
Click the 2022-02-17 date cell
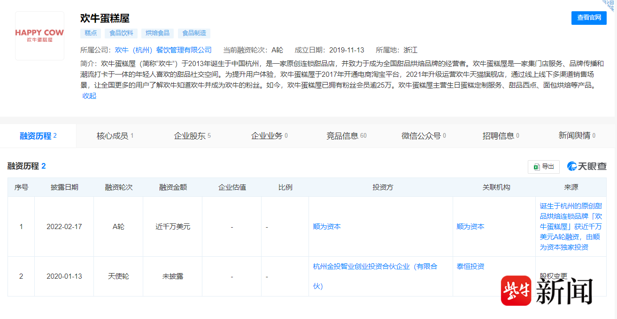point(64,227)
